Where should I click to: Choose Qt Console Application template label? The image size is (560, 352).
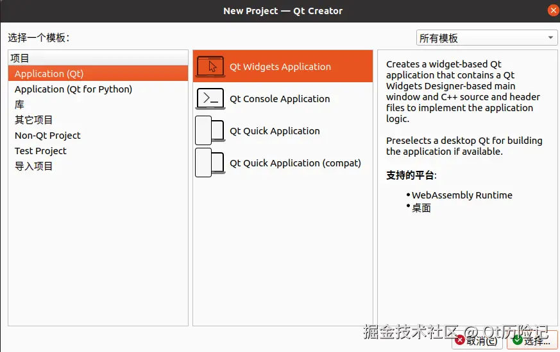(x=280, y=99)
